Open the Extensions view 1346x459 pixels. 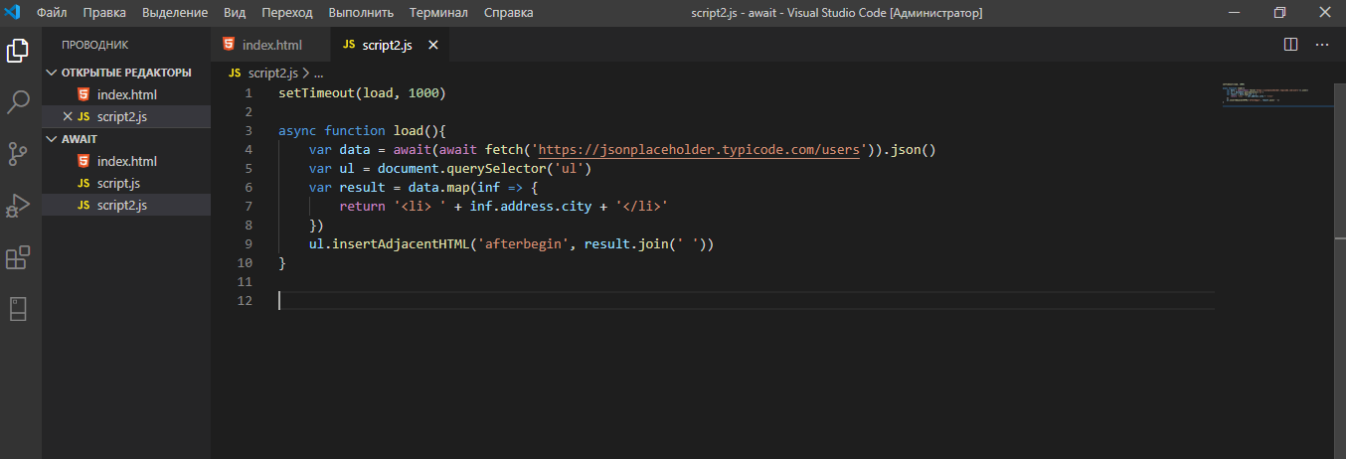click(18, 258)
